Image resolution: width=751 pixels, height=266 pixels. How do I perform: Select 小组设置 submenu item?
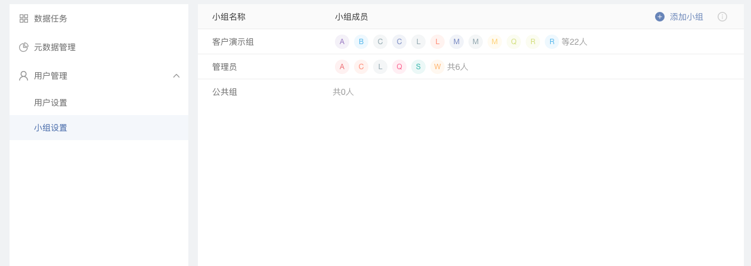pos(99,128)
